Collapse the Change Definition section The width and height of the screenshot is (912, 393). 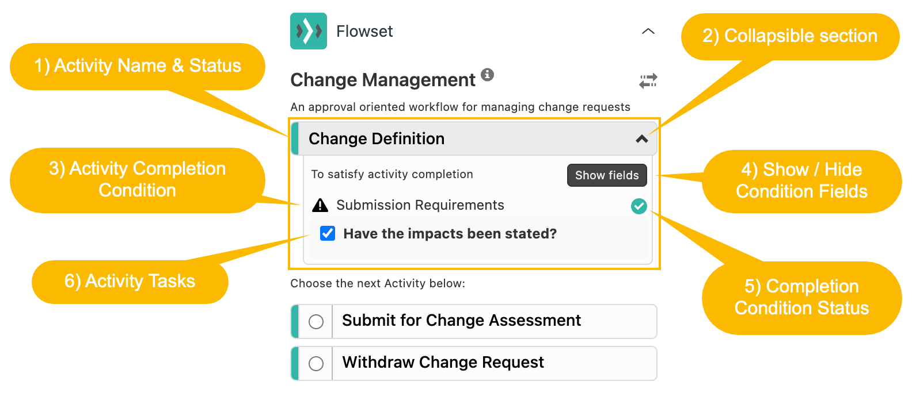pos(642,138)
